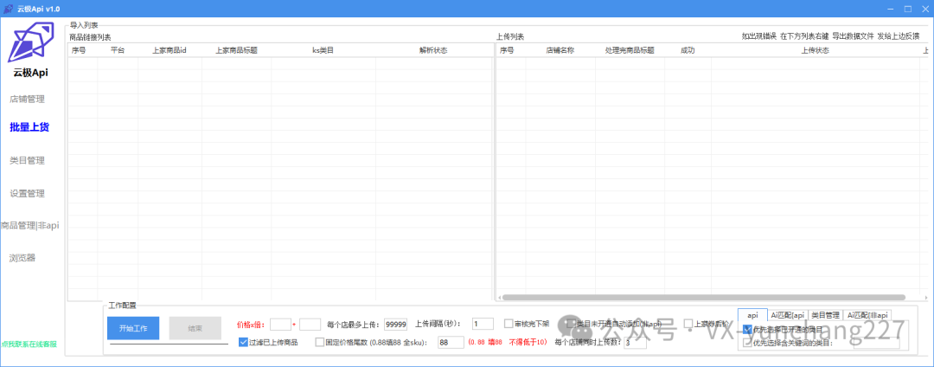Click the 成功 column header

tap(688, 50)
